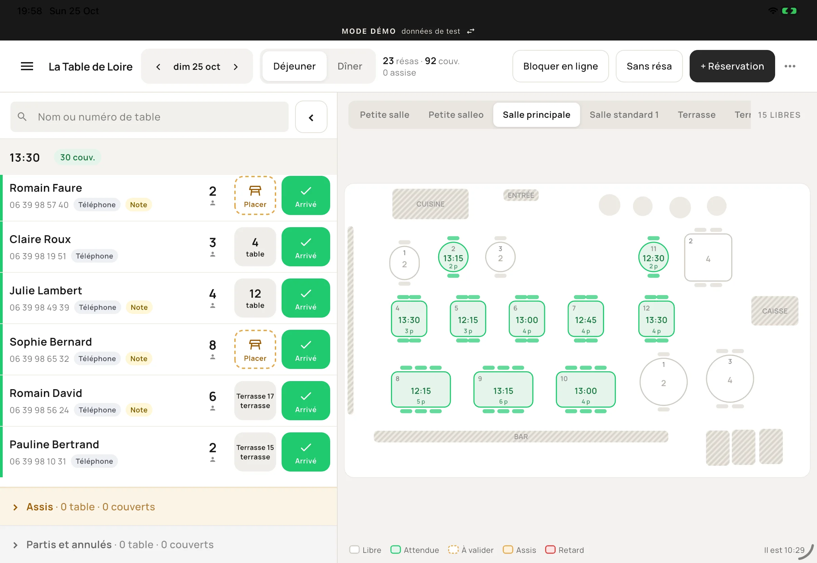Click the search magnifier icon
This screenshot has width=817, height=563.
point(22,117)
